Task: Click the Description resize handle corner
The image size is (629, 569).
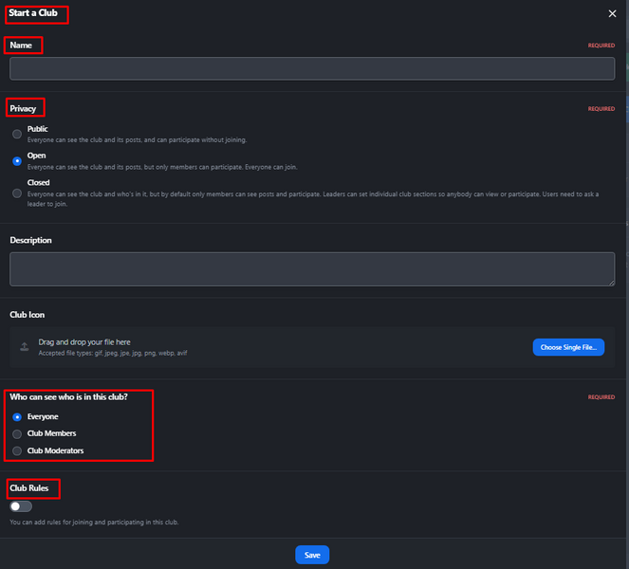Action: [611, 283]
